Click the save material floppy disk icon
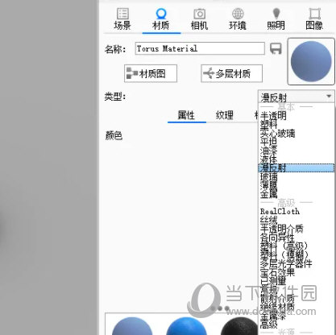Screen dimensions: 336x335 276,49
